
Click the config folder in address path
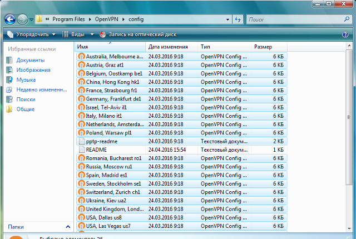point(136,19)
